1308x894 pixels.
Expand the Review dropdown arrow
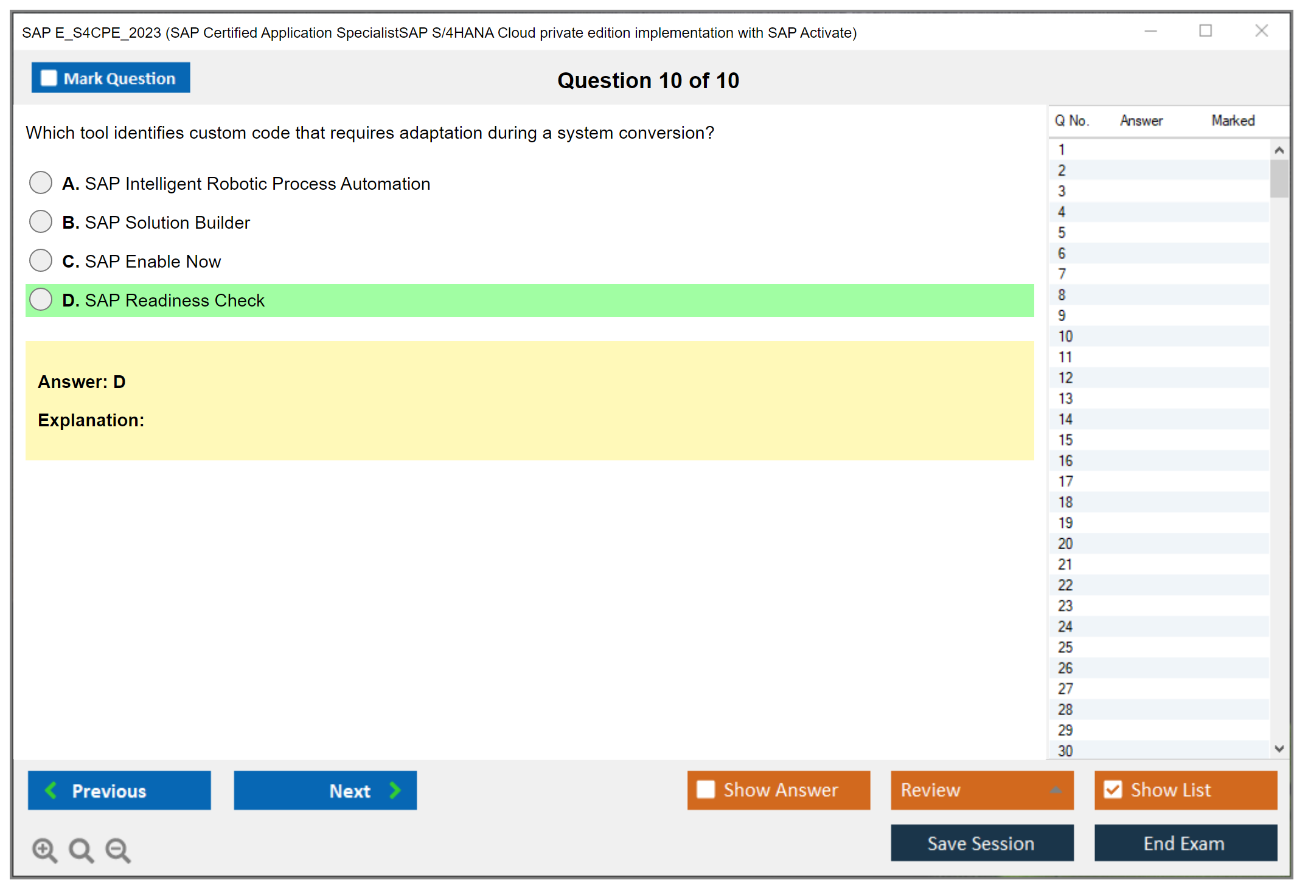coord(1056,790)
